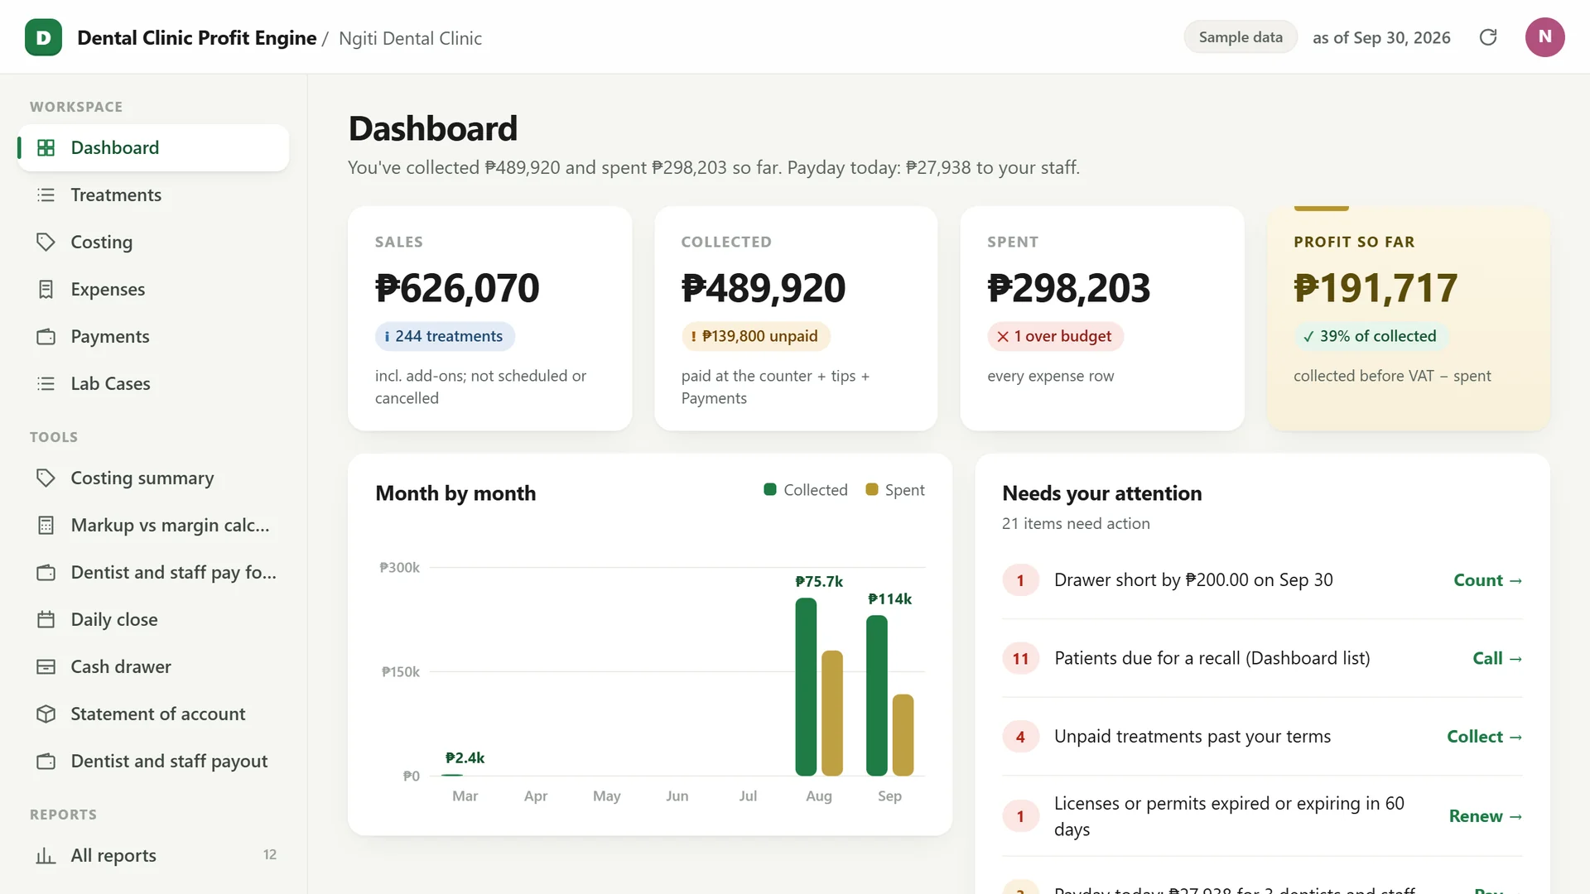Click the August Collected green bar

(806, 687)
